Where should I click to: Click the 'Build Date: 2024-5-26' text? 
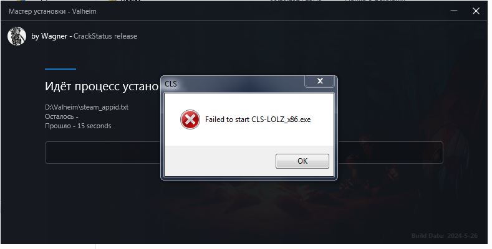(445, 235)
